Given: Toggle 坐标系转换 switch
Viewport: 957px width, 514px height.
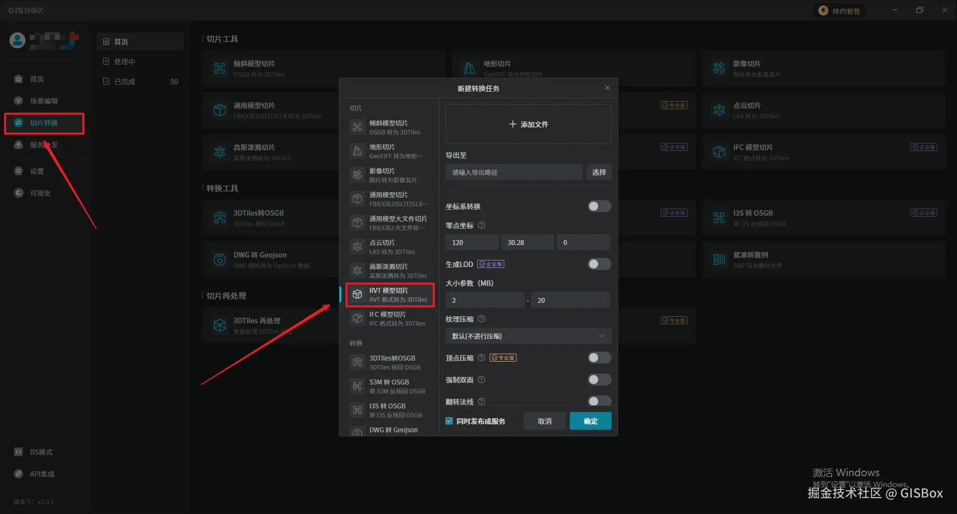Looking at the screenshot, I should point(599,206).
